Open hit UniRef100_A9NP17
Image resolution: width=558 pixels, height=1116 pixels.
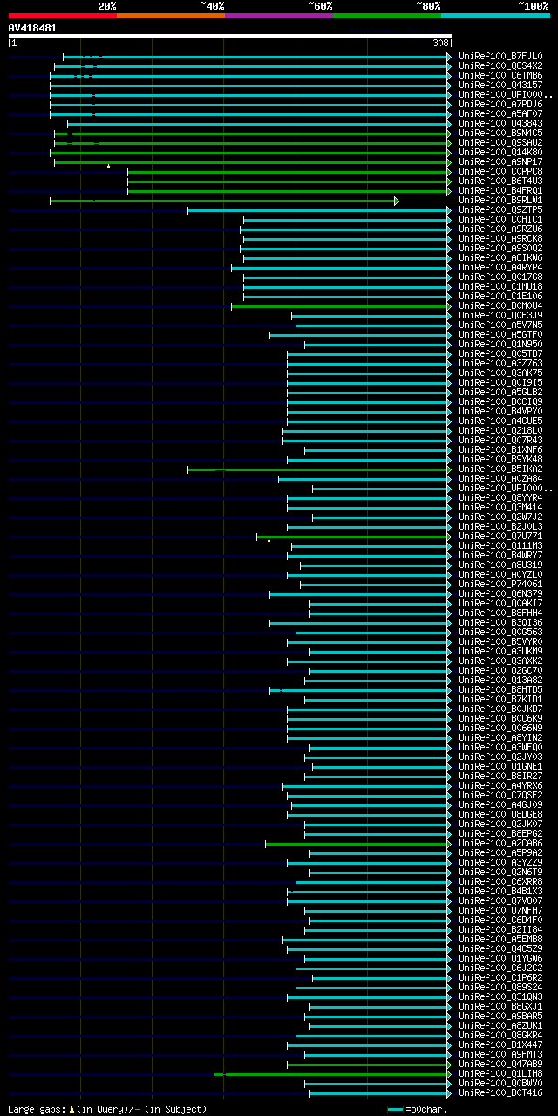click(x=500, y=162)
